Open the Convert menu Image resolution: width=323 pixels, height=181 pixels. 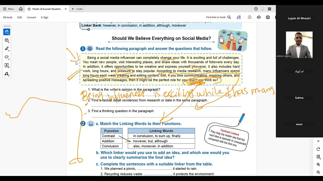tap(31, 17)
